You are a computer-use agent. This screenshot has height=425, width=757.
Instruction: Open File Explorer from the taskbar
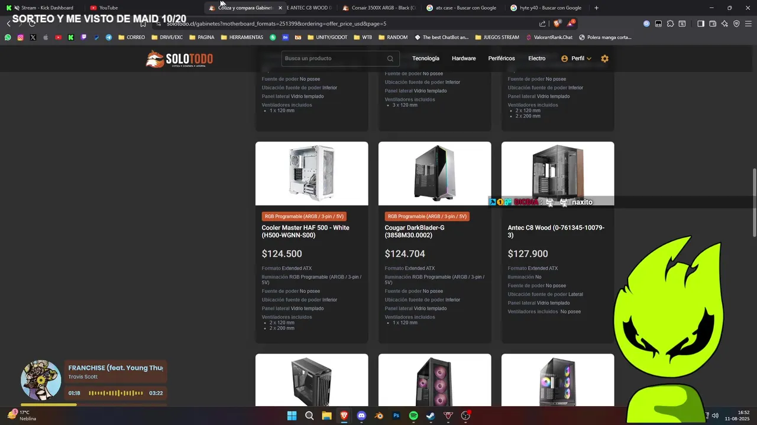click(326, 416)
